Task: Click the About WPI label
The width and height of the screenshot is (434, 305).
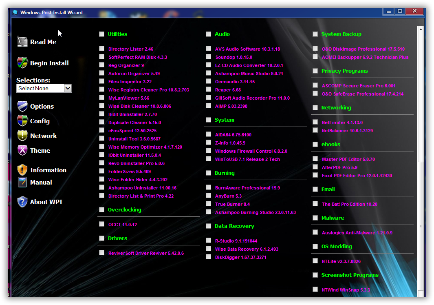Action: (46, 202)
